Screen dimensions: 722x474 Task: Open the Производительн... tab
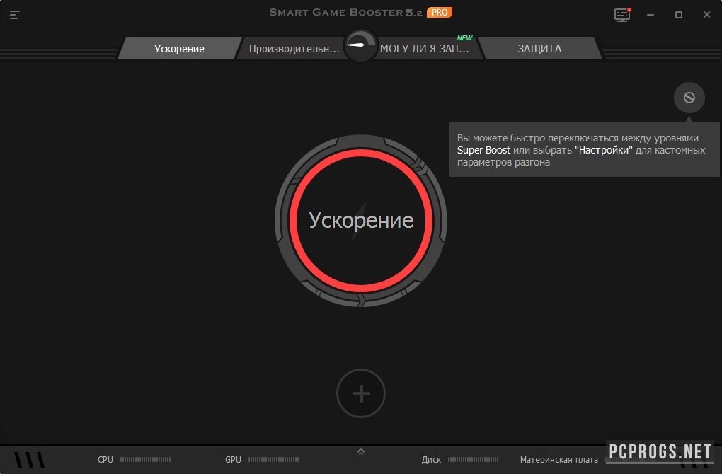(x=294, y=49)
